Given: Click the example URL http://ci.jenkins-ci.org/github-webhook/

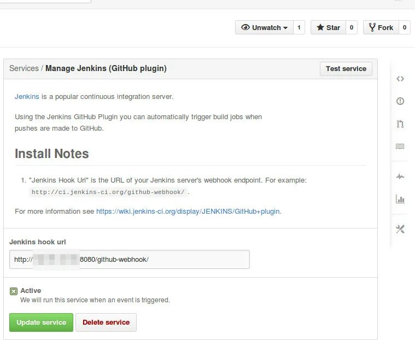Looking at the screenshot, I should click(x=108, y=192).
